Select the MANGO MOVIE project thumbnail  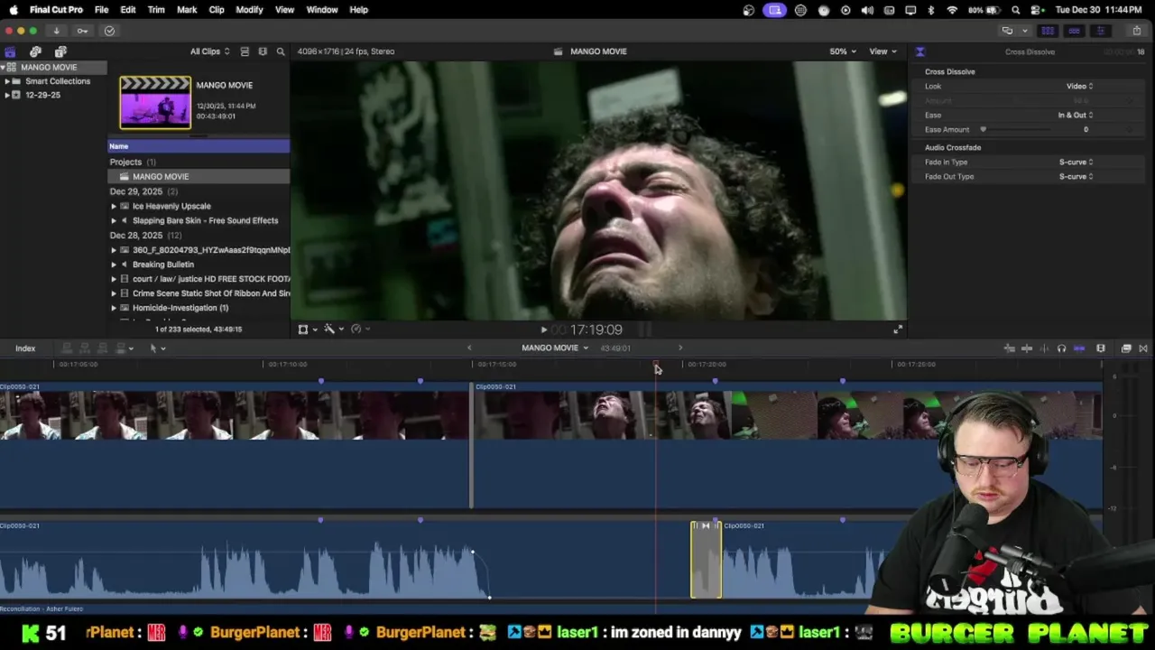click(x=155, y=102)
